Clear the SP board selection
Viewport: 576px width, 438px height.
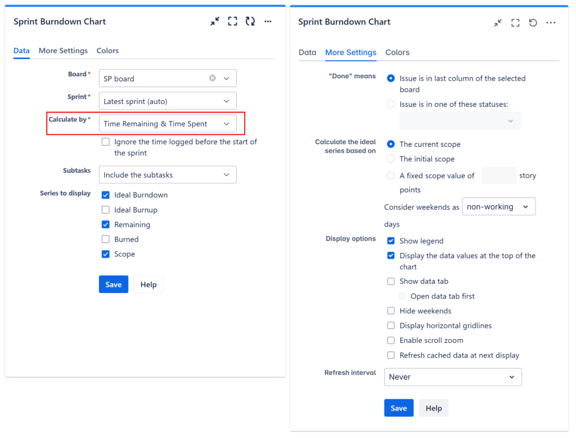click(x=213, y=78)
